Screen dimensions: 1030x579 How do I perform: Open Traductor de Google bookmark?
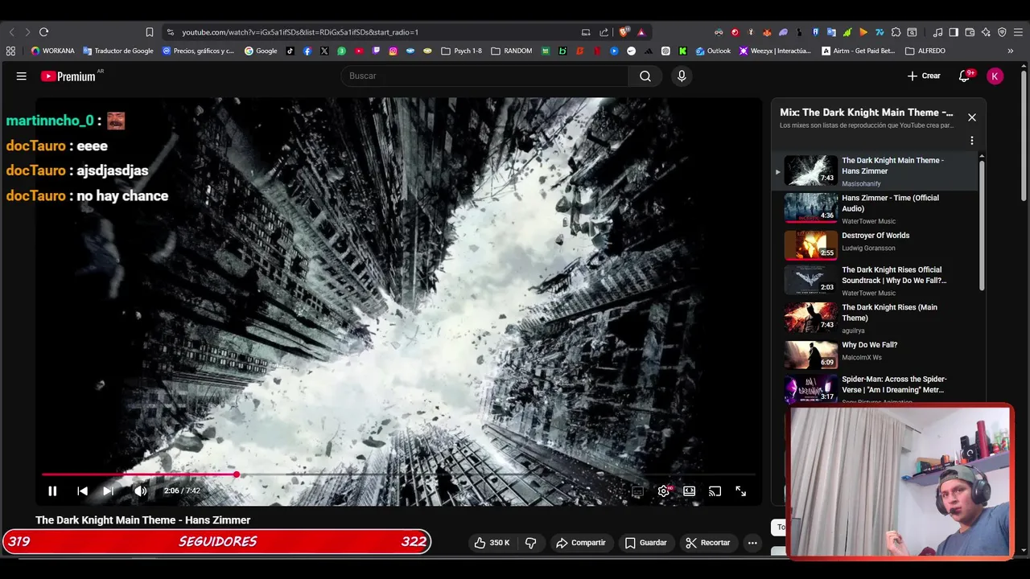(118, 51)
